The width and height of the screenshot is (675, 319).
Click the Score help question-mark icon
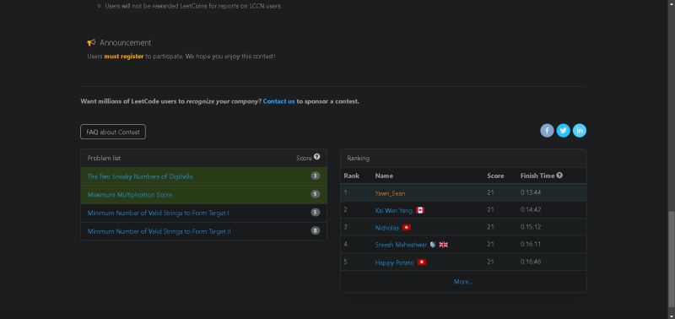pyautogui.click(x=317, y=157)
